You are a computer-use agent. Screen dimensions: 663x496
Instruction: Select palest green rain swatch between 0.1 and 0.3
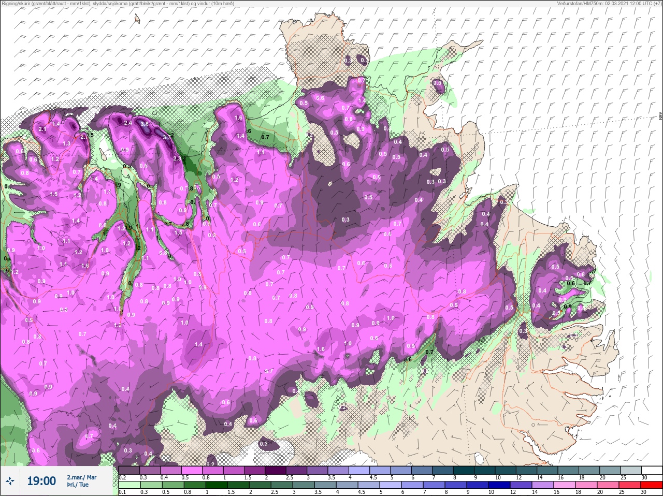click(x=129, y=485)
